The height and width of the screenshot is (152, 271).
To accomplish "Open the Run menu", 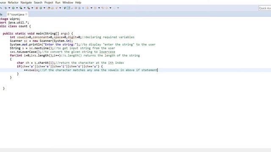I will tap(58, 3).
